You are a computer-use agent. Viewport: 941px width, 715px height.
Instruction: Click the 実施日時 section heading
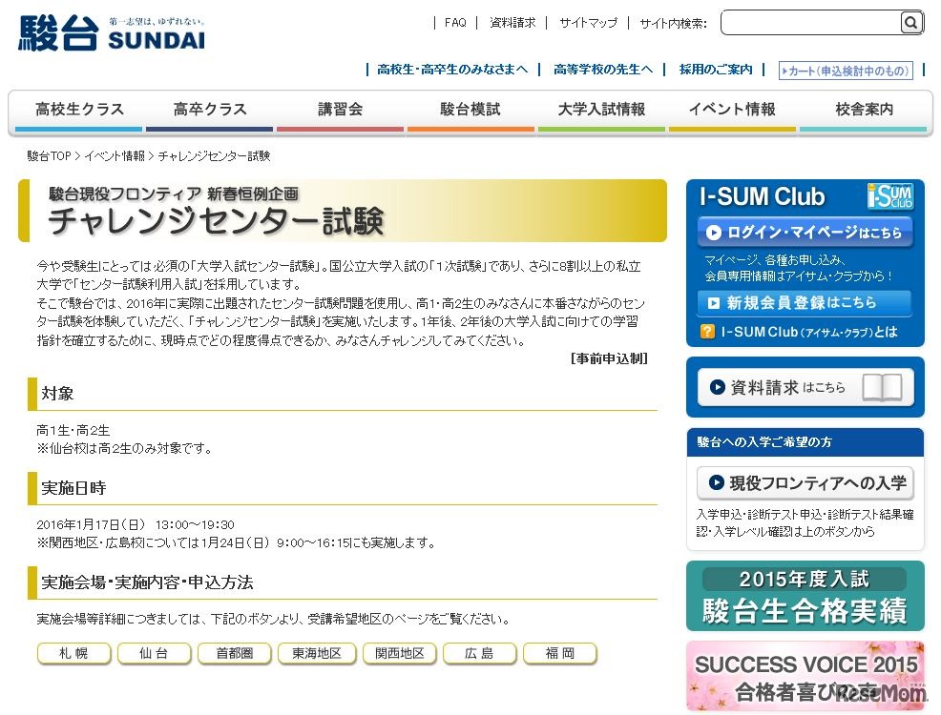(73, 488)
